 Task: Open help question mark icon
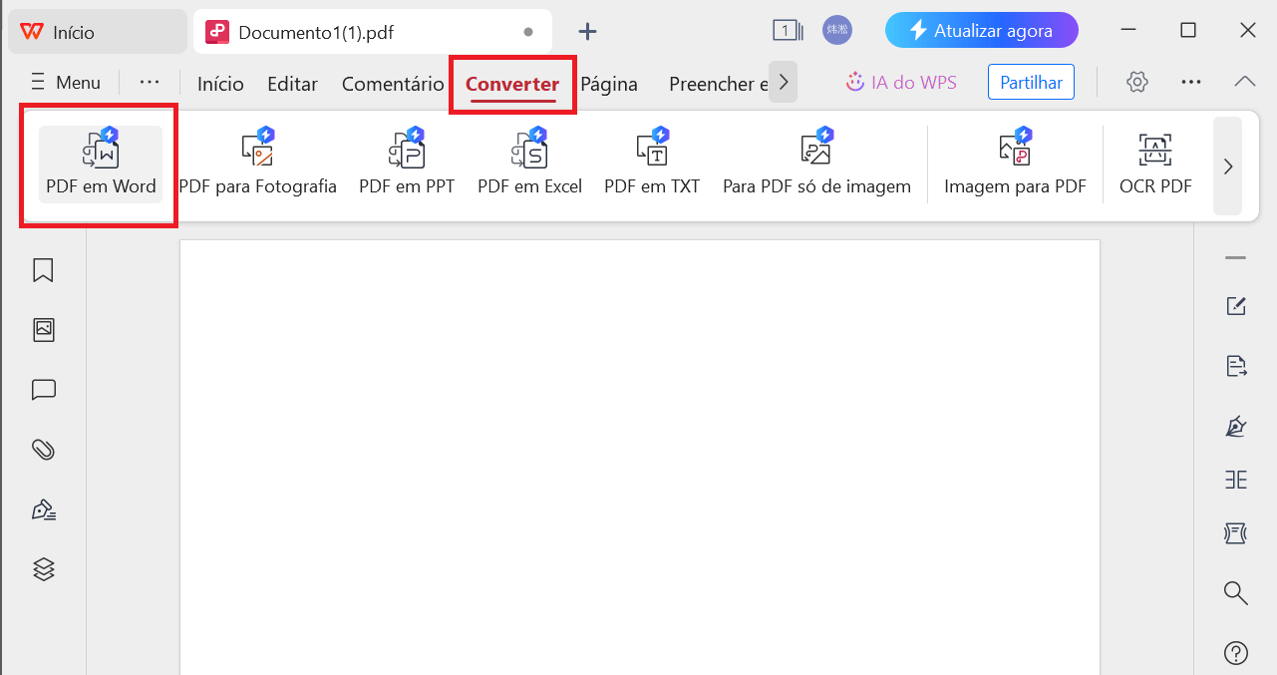[1236, 653]
